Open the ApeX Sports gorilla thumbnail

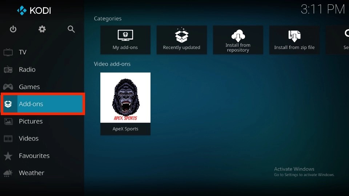125,98
